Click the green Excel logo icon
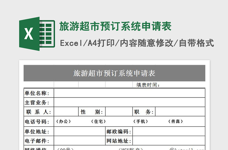 37,34
